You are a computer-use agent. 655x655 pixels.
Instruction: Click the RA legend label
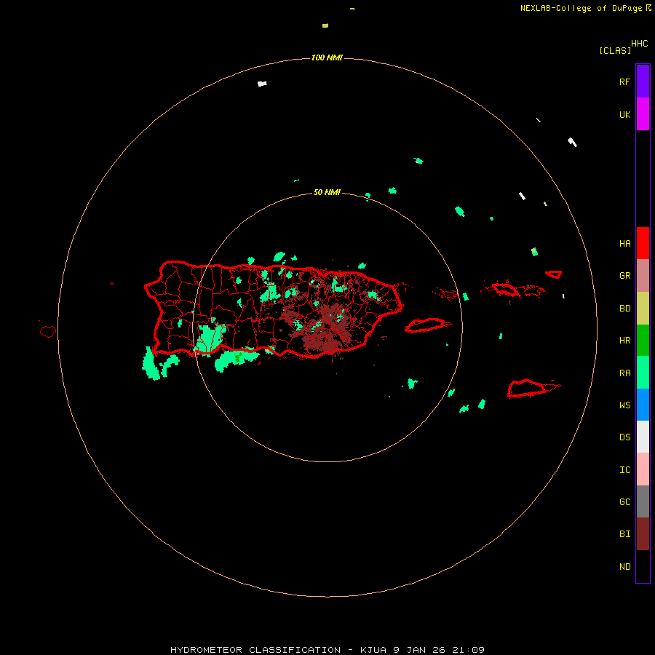pos(624,373)
